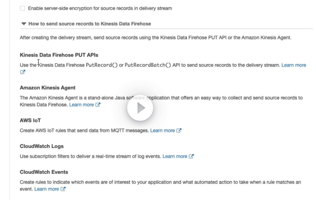Click external link icon beside Kinesis Agent link

98,105
